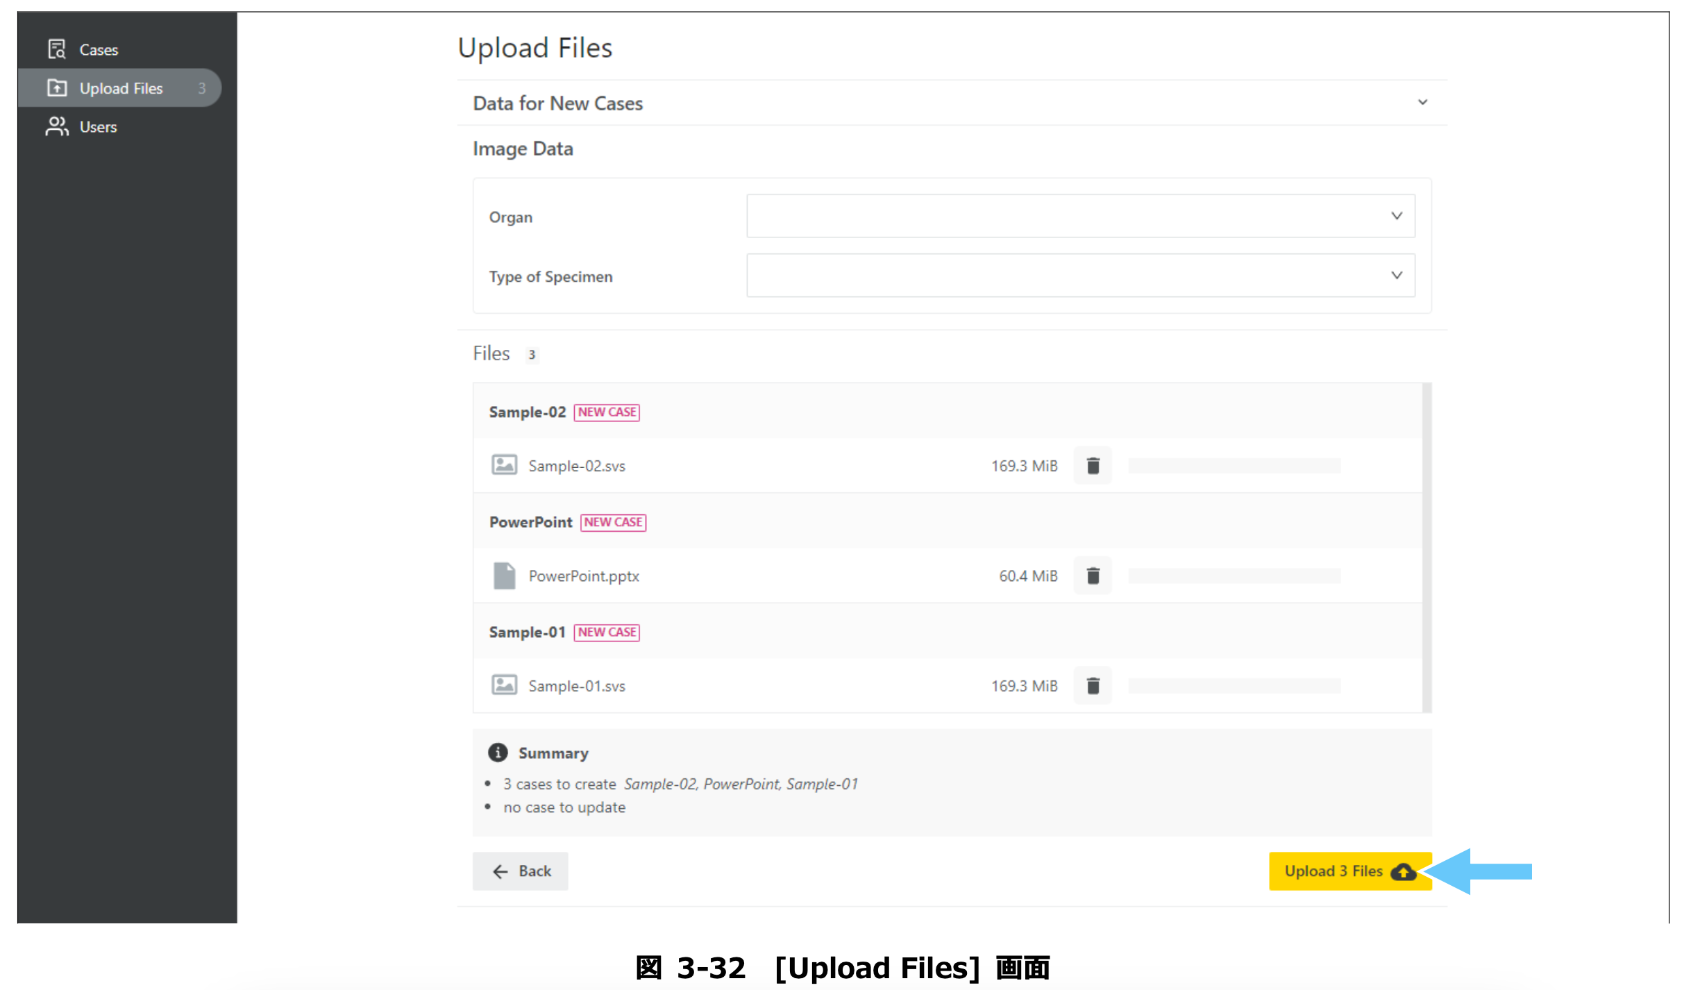1684x990 pixels.
Task: Click the file name Sample-02.svs
Action: (x=577, y=466)
